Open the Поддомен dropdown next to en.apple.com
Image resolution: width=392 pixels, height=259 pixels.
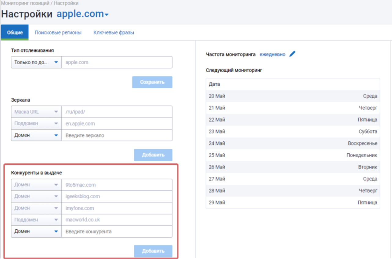(x=36, y=124)
